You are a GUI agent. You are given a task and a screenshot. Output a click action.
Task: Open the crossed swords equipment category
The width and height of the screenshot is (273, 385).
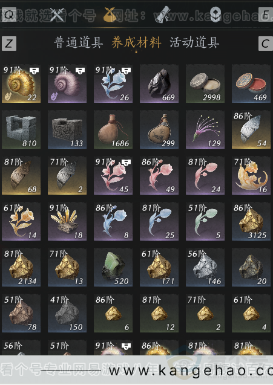click(x=57, y=15)
